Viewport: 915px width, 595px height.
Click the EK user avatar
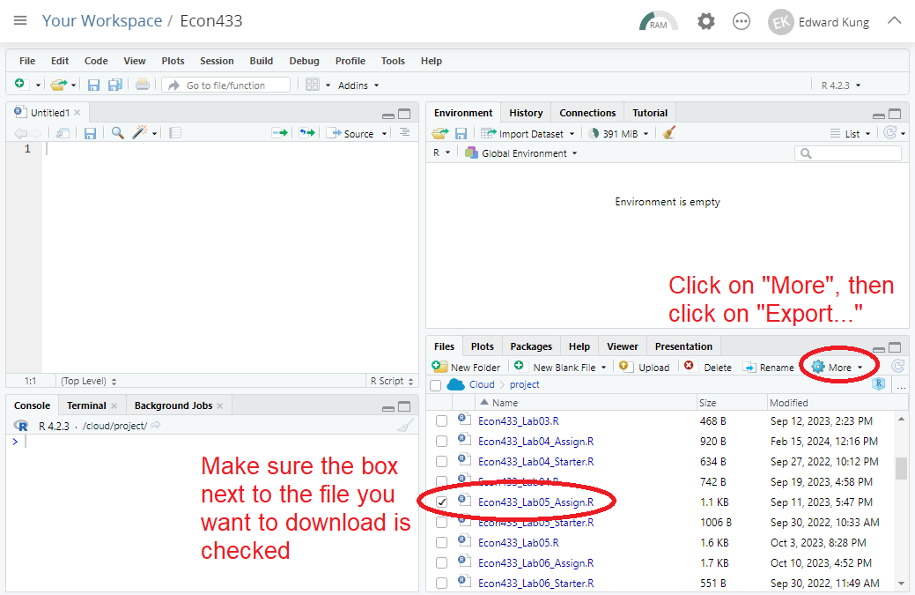[x=781, y=22]
